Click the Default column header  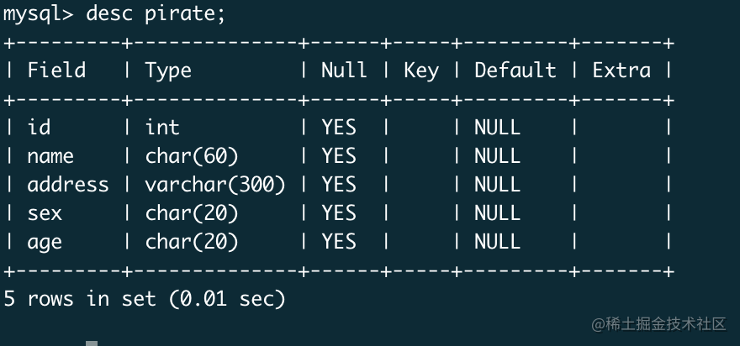[515, 71]
